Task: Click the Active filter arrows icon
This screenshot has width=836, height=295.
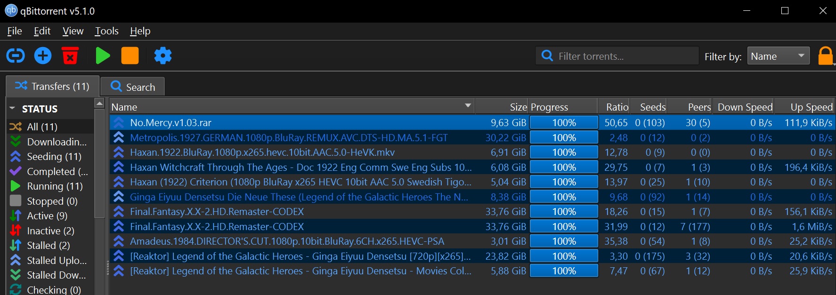Action: point(16,215)
